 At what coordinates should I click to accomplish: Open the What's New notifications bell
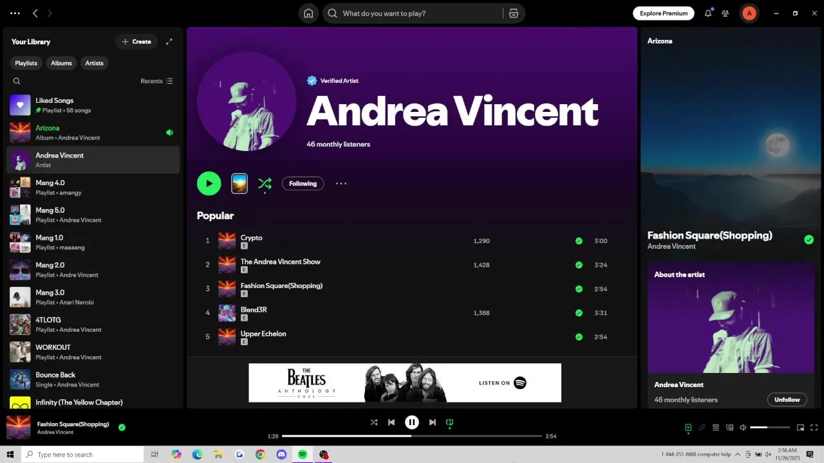pos(708,14)
